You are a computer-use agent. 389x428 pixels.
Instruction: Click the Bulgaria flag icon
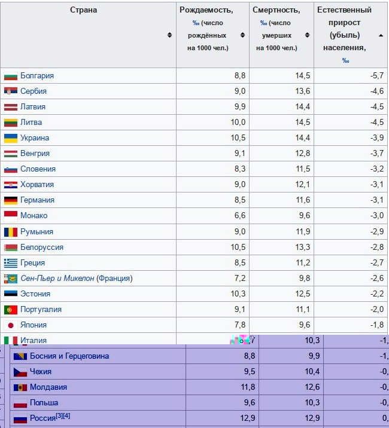(10, 76)
